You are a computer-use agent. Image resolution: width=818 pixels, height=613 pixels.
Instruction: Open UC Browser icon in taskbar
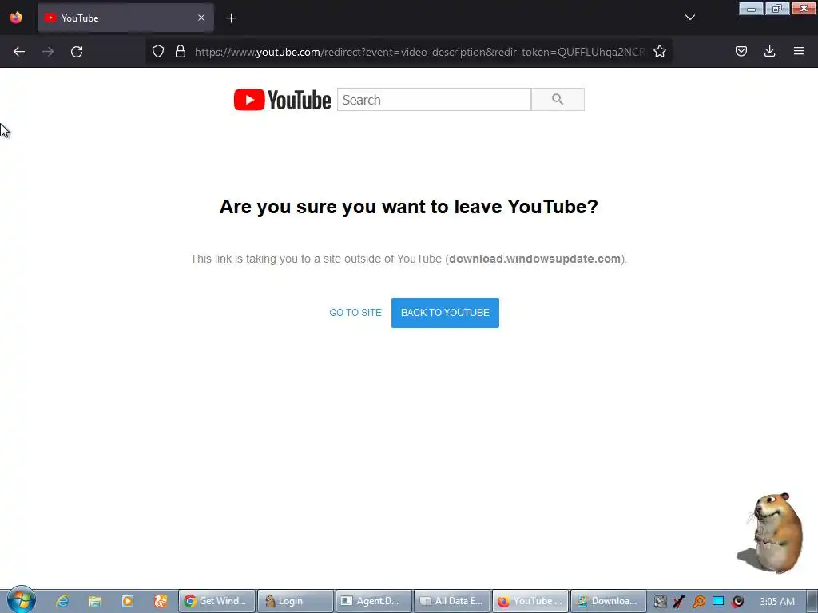pyautogui.click(x=160, y=601)
